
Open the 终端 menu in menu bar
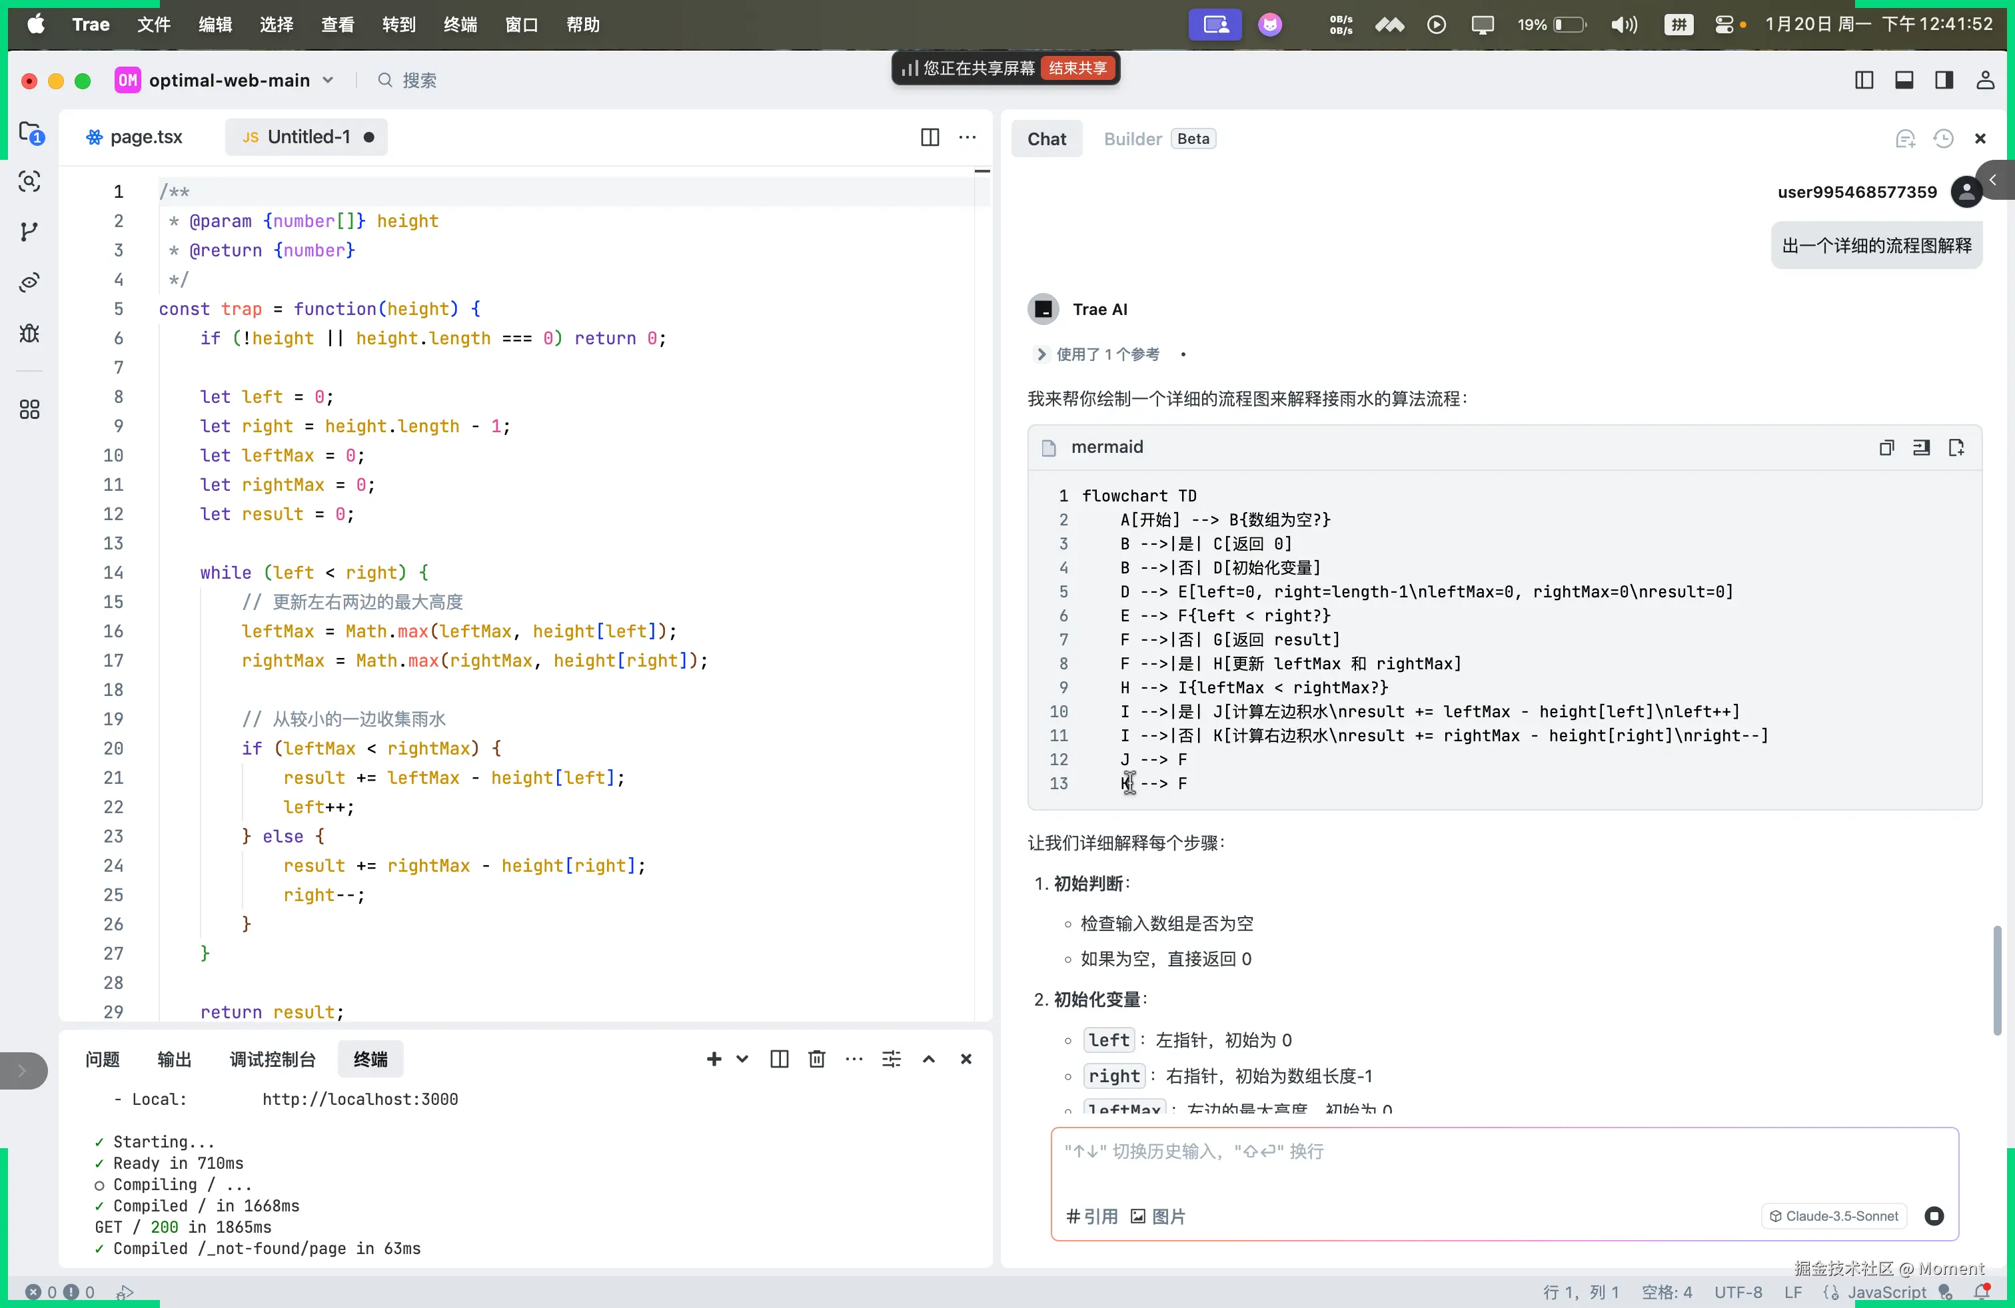coord(460,25)
